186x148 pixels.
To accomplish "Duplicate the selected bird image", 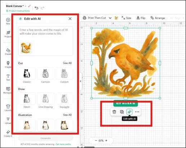I will tap(122, 112).
